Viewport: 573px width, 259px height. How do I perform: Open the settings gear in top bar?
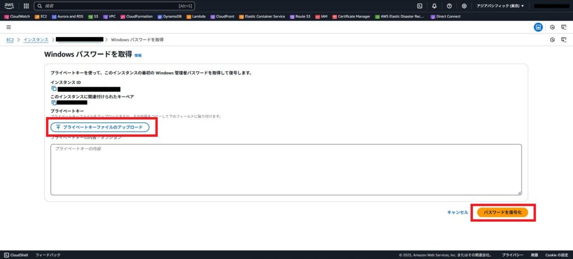[x=464, y=6]
